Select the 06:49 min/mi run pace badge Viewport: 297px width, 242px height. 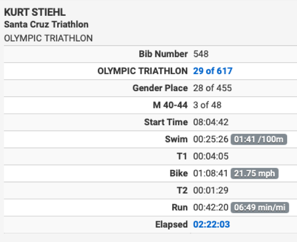point(260,208)
